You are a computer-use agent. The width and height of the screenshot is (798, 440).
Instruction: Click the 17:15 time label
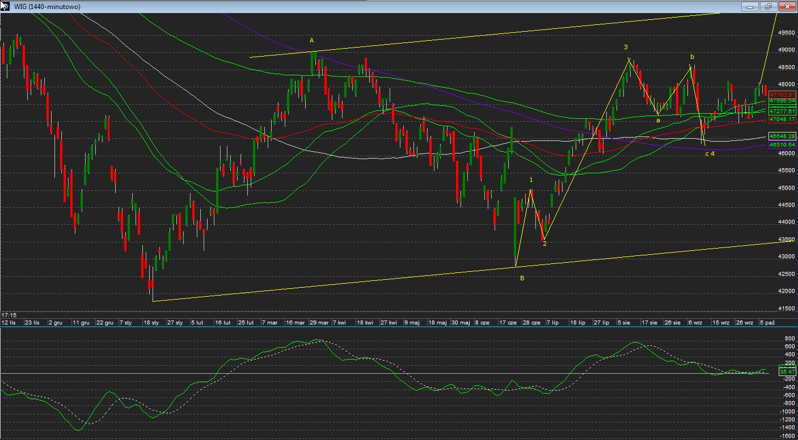(8, 315)
